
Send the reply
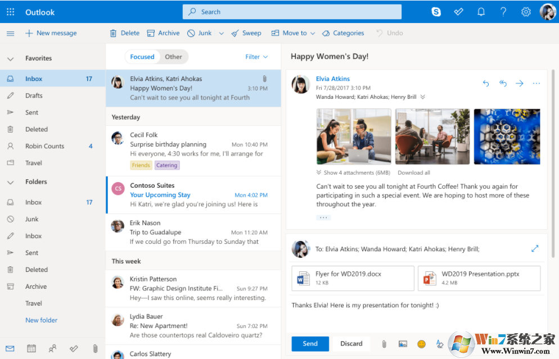coord(310,344)
